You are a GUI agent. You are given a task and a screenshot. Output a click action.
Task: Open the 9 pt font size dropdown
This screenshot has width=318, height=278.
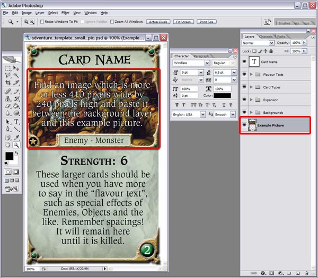coord(201,73)
